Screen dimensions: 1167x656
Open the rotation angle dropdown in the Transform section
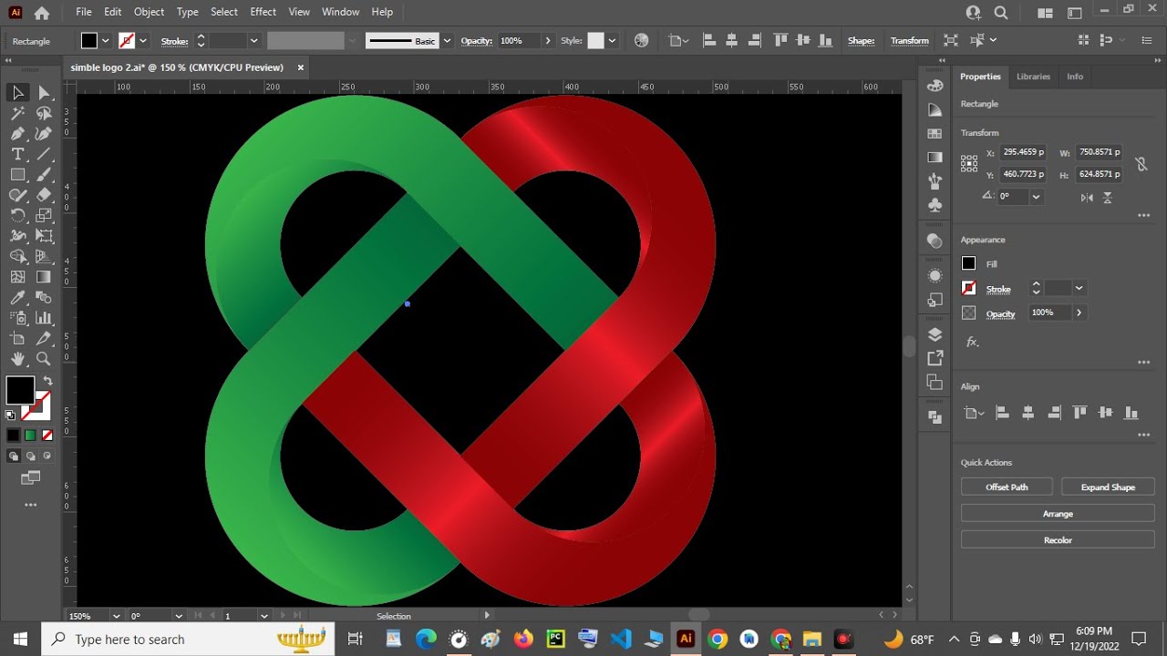click(x=1036, y=197)
